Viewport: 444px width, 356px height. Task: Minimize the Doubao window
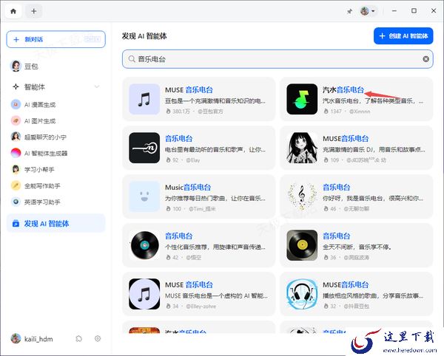[x=394, y=11]
